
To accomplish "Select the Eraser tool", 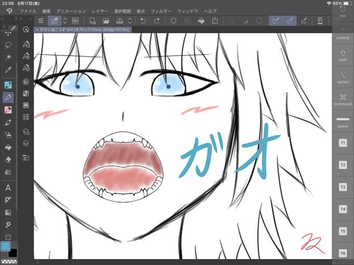I will point(8,160).
